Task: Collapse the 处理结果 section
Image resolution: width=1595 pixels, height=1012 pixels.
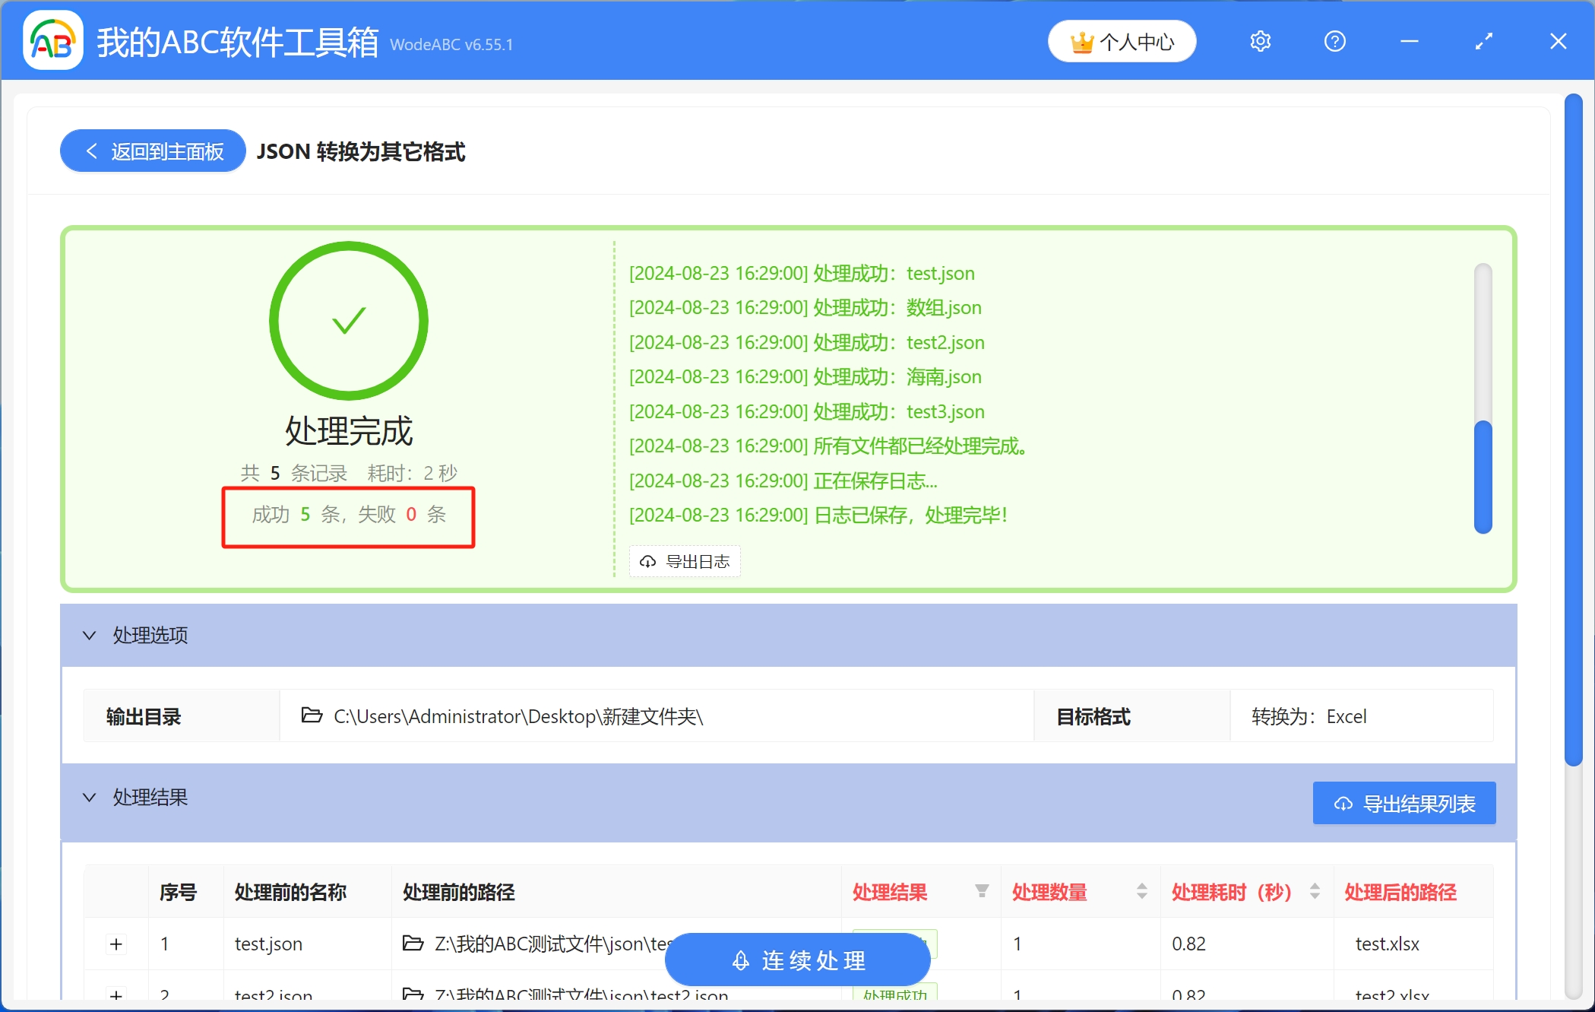Action: [89, 797]
